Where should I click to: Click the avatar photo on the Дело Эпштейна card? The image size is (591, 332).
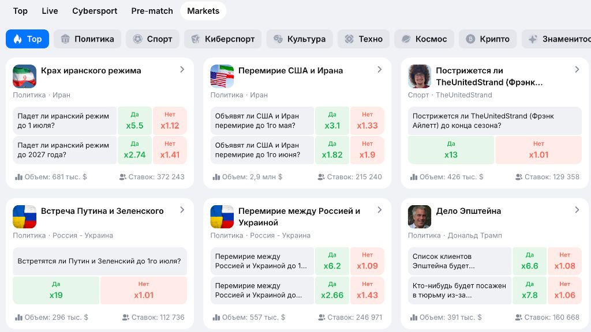(420, 216)
